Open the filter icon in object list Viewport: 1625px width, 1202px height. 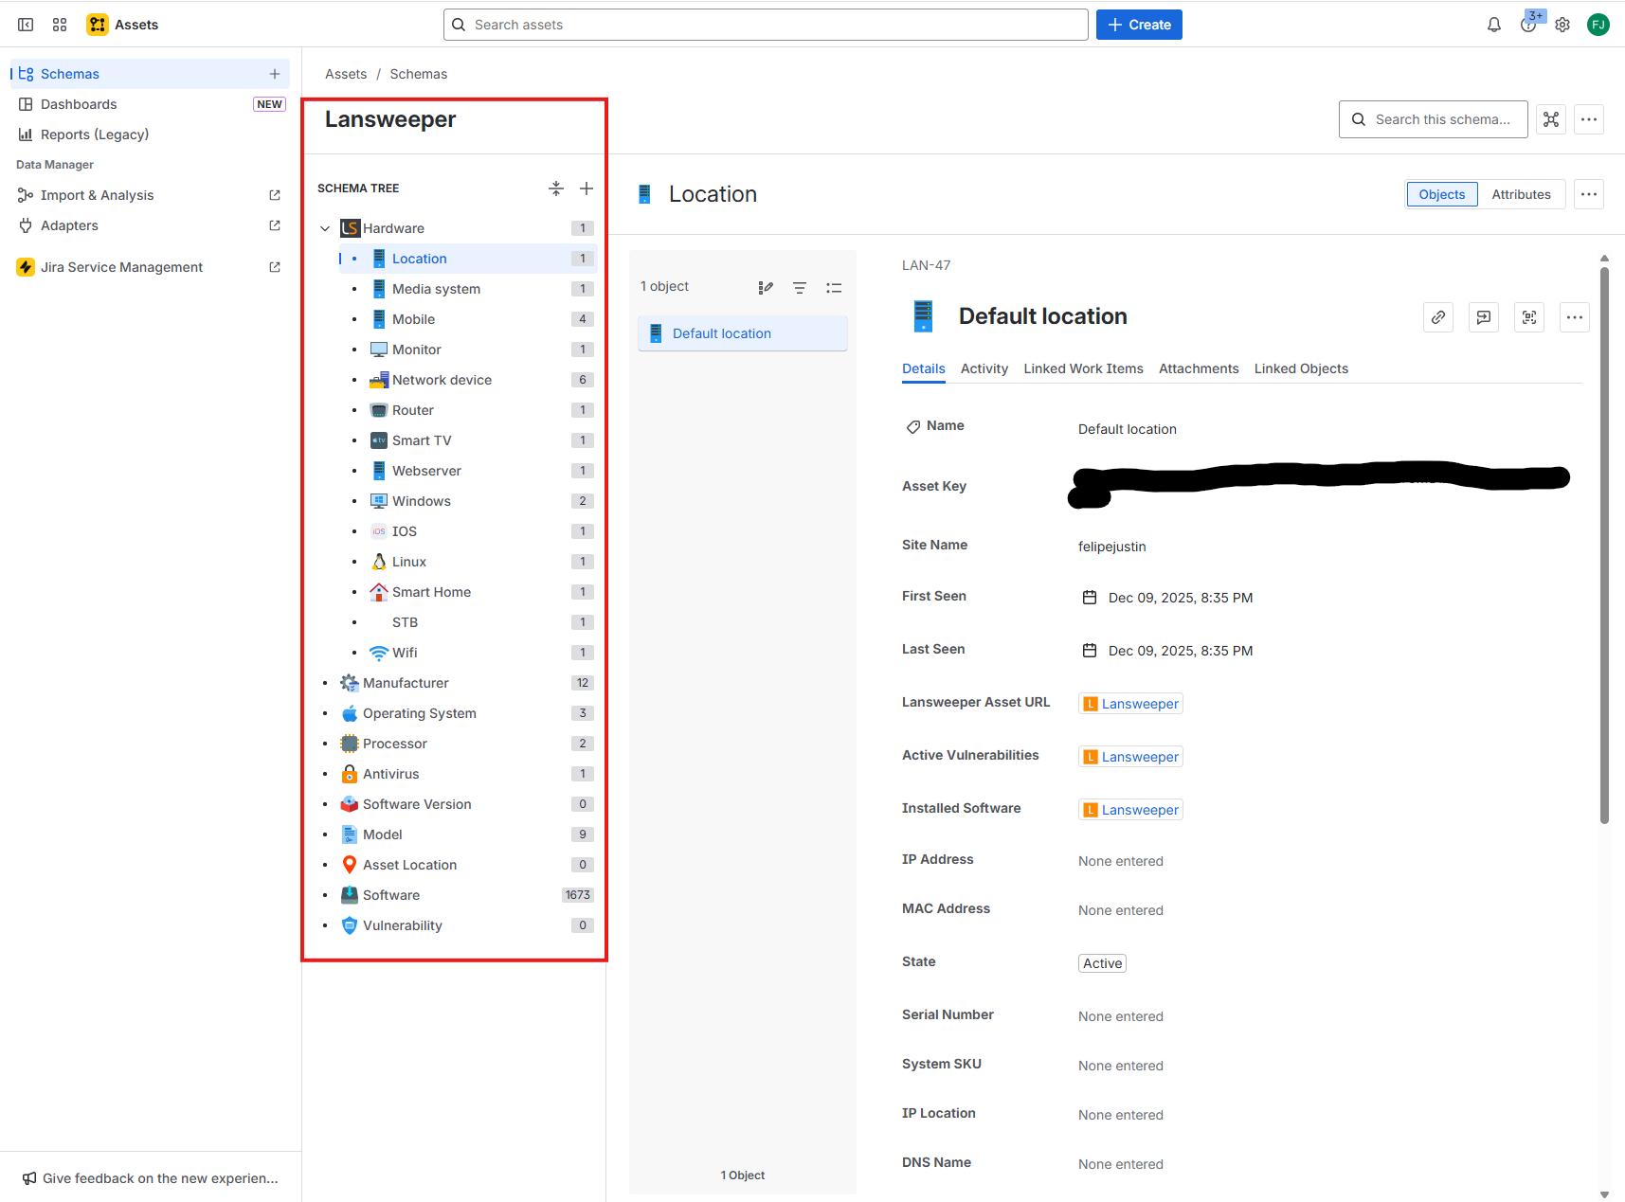(800, 288)
